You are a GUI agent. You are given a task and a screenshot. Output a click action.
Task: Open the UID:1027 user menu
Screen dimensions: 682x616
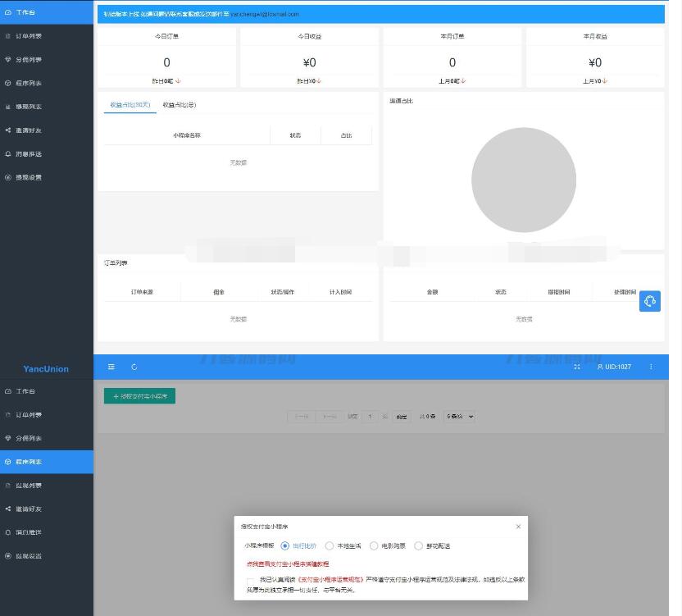(614, 367)
